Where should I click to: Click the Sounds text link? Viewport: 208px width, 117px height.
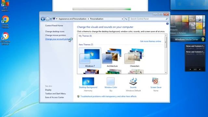pos(133,87)
